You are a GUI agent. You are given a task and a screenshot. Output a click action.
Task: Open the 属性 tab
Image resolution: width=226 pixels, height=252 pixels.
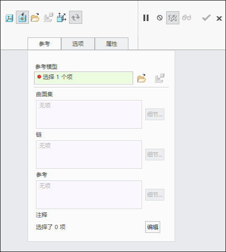(112, 44)
